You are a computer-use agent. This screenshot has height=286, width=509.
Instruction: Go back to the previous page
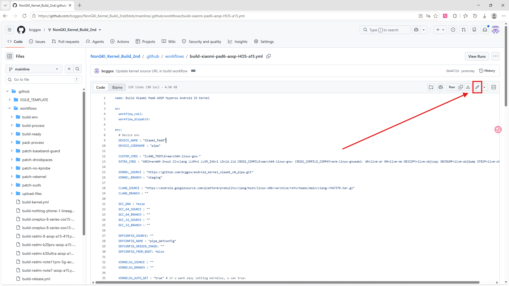pos(5,16)
